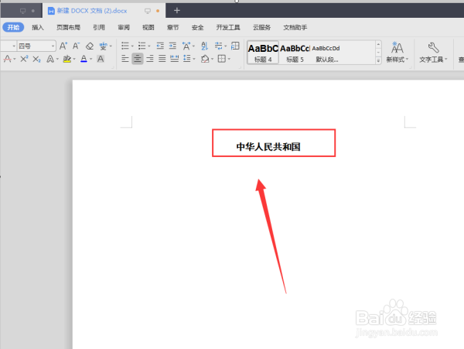Clear formatting with the eraser icon

[x=90, y=46]
